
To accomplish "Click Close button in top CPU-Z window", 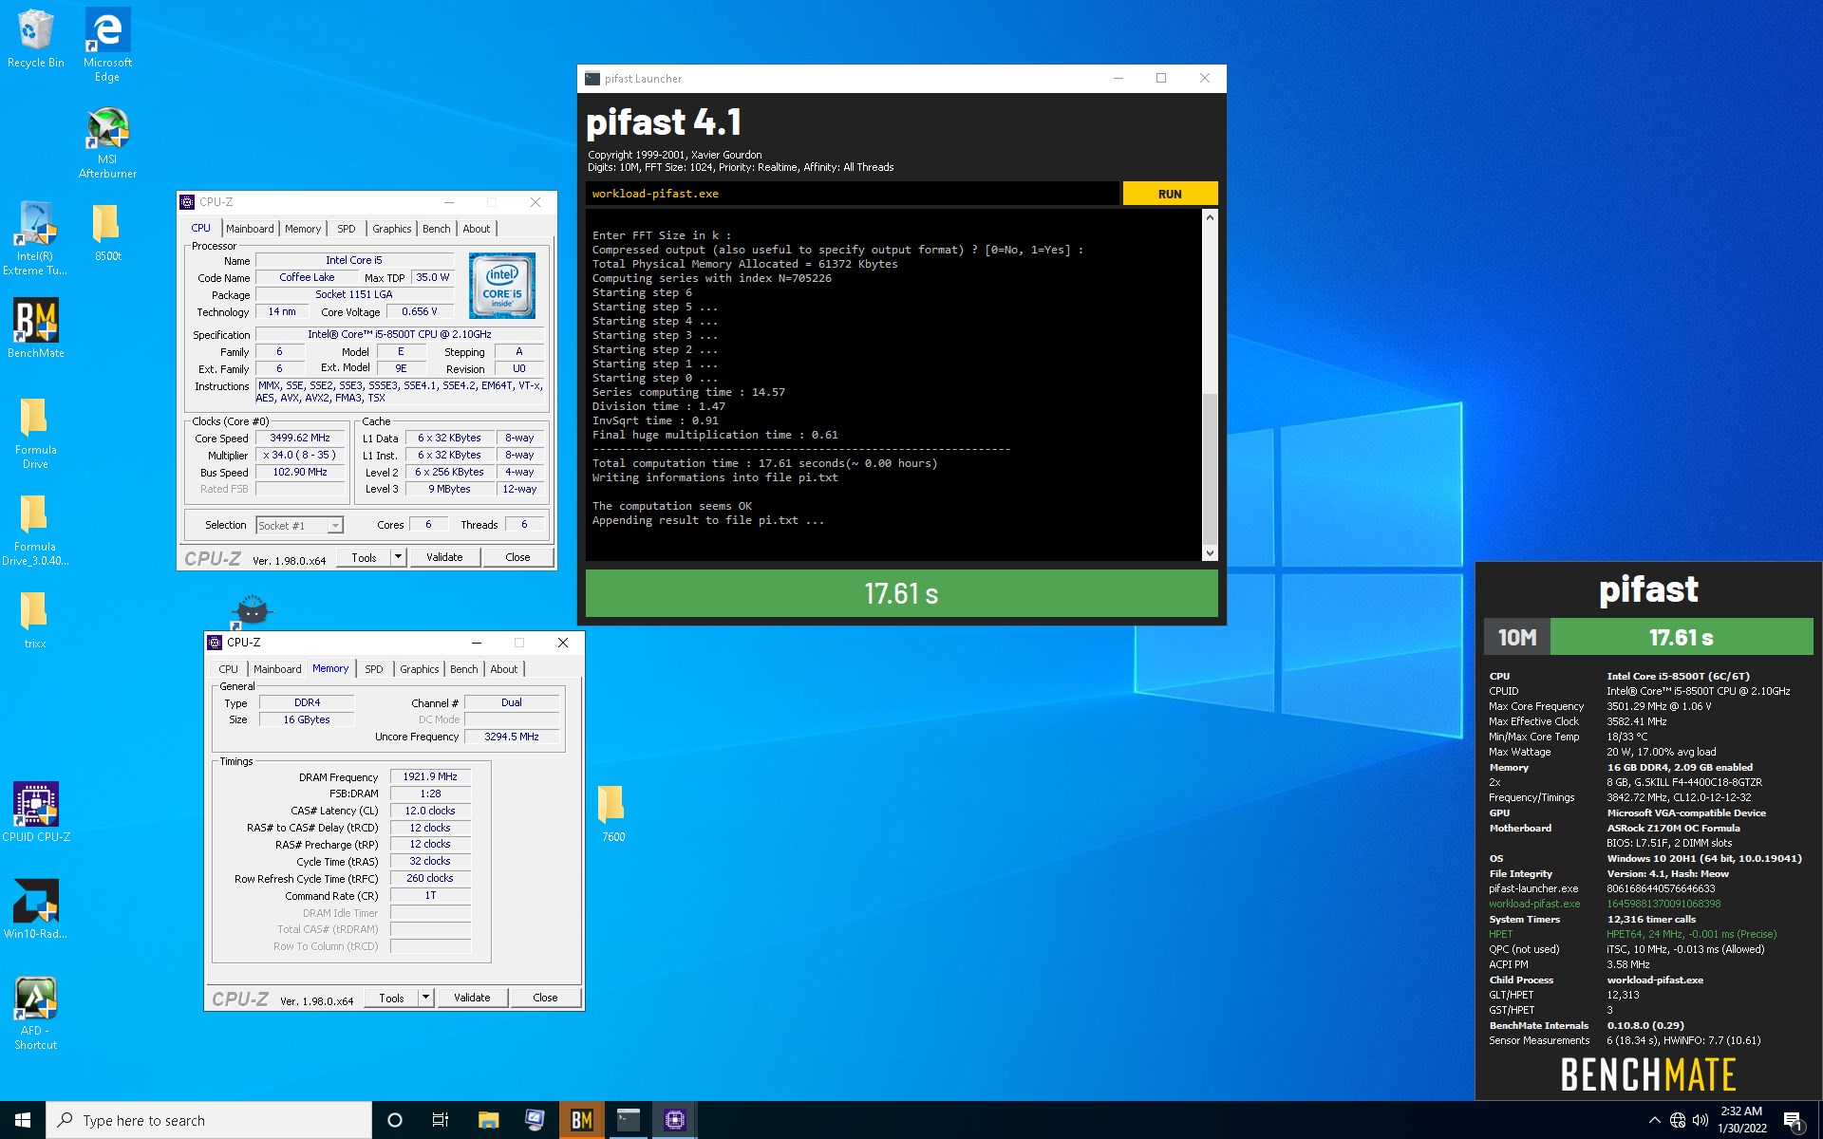I will (x=517, y=557).
